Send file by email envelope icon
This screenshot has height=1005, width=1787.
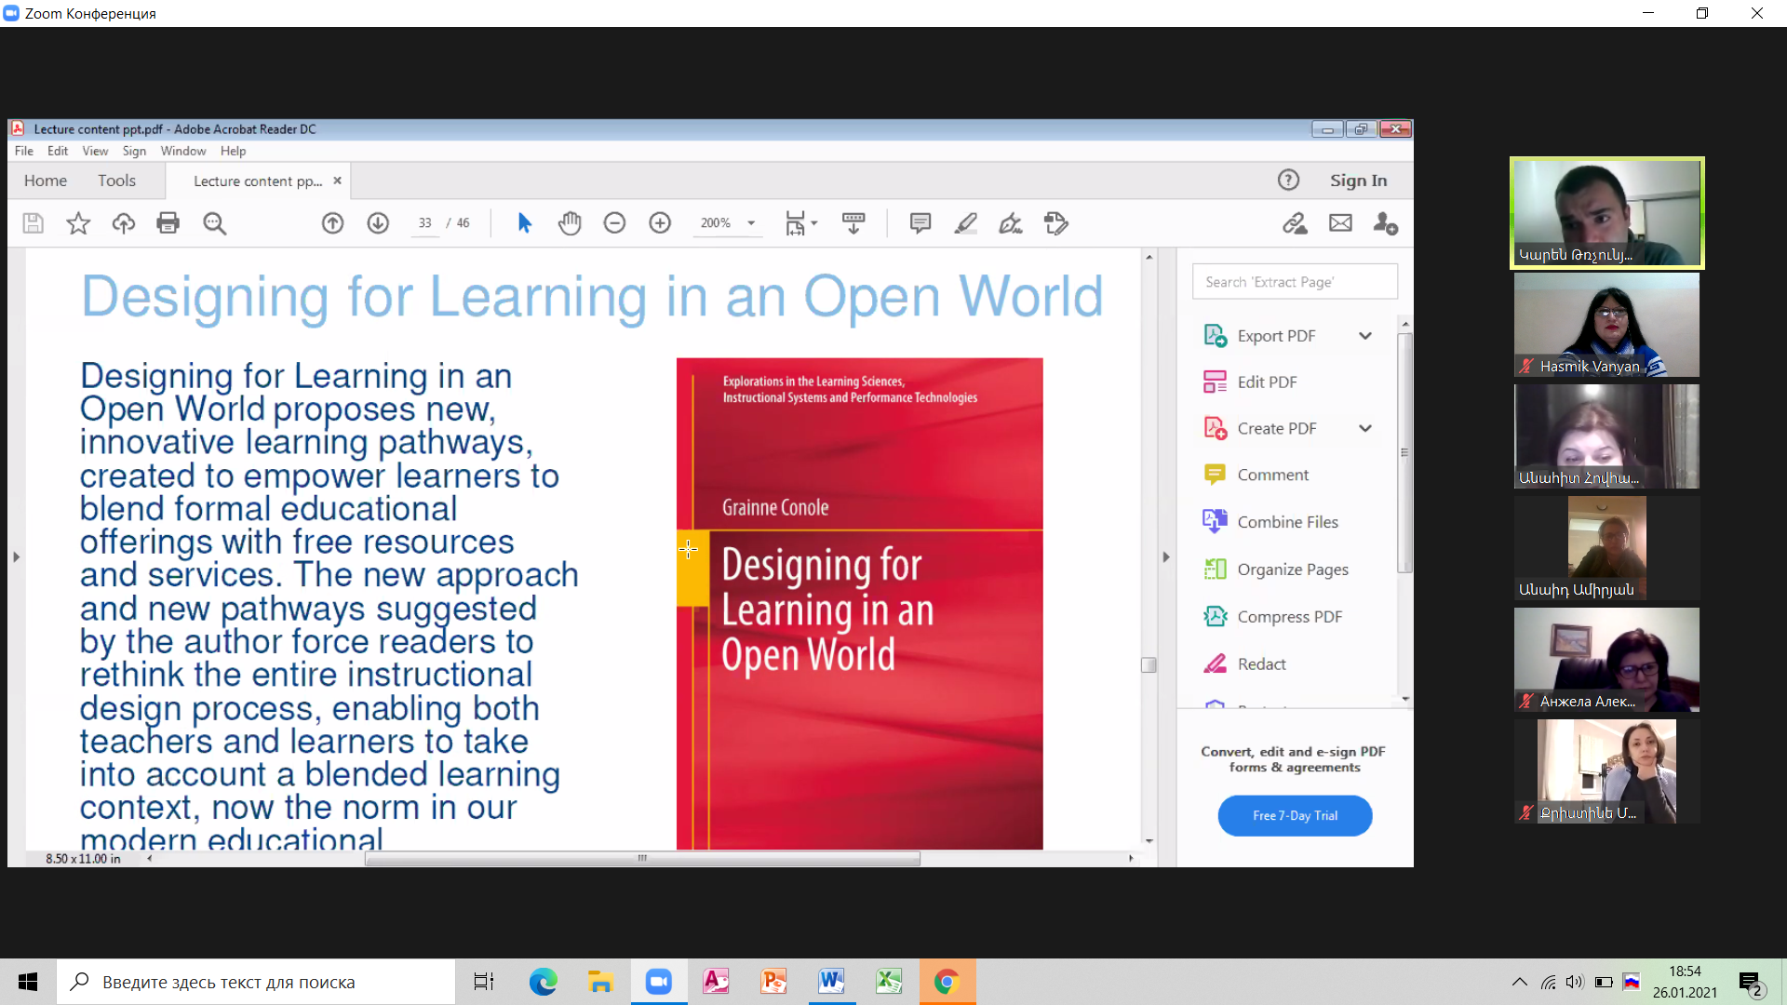tap(1340, 223)
